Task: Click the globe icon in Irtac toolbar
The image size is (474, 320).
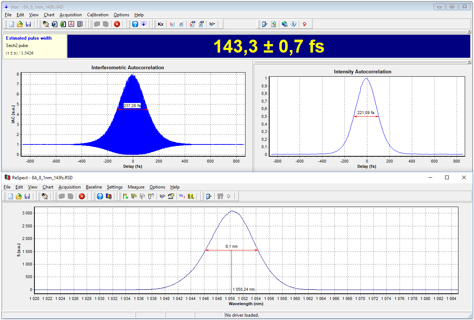Action: (284, 24)
